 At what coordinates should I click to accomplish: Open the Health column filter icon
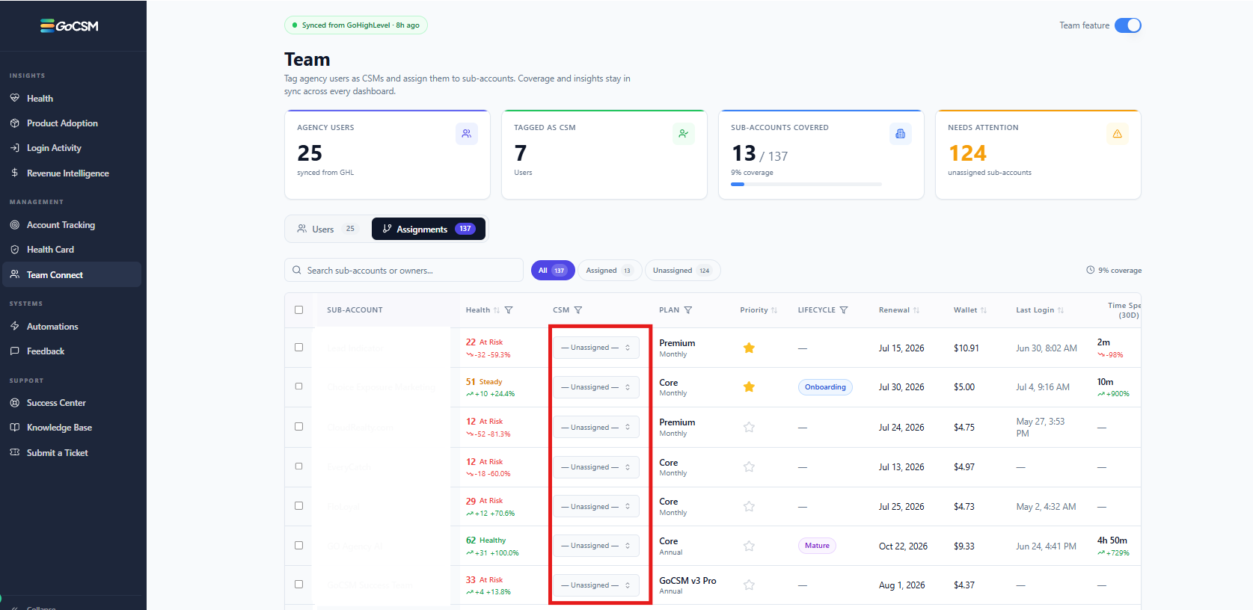509,310
